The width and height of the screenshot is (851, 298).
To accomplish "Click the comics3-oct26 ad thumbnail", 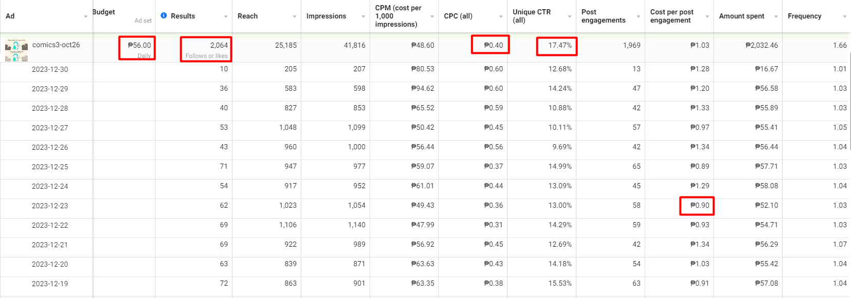I will [x=16, y=50].
